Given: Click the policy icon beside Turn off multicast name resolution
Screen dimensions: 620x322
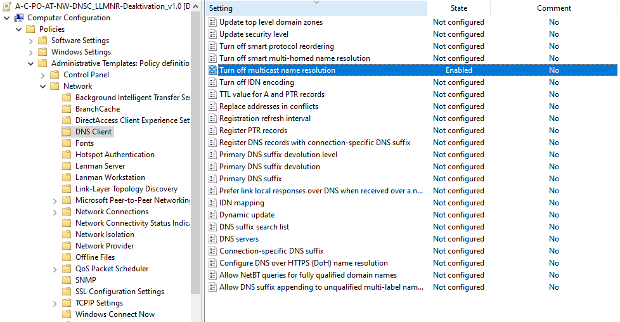Looking at the screenshot, I should click(x=213, y=70).
